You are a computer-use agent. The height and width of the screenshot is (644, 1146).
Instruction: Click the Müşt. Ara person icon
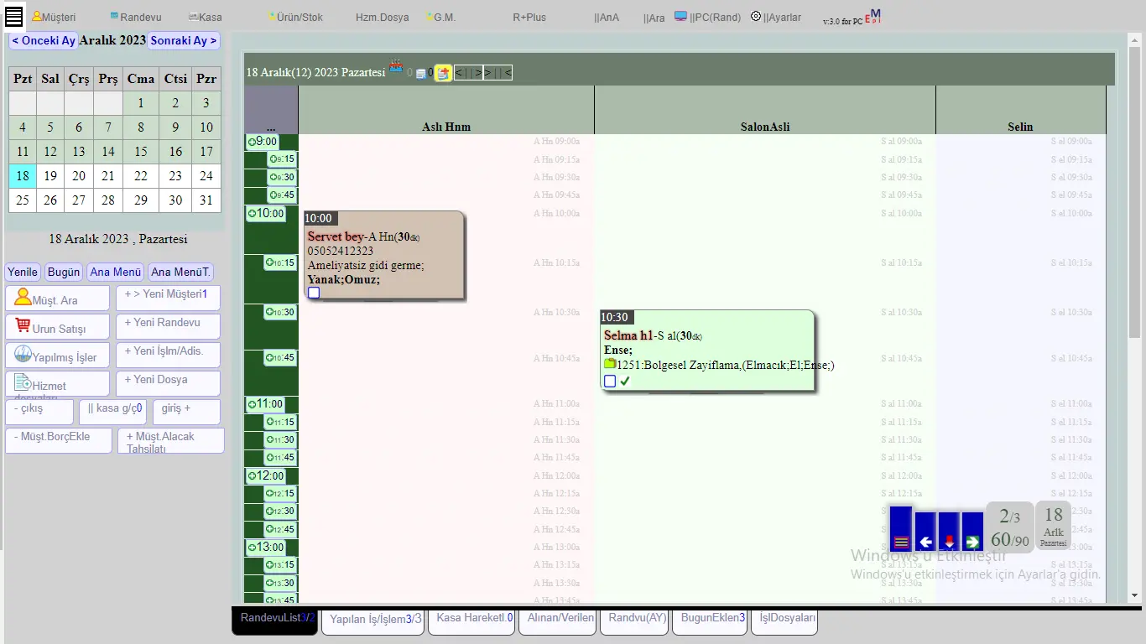pos(23,297)
